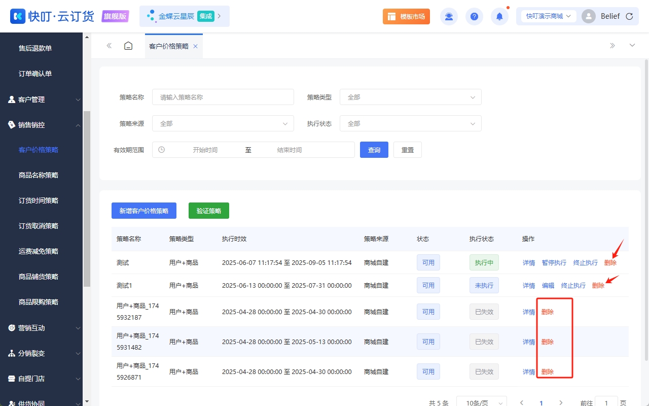The height and width of the screenshot is (406, 649).
Task: Click the 未执行 status tag
Action: [x=484, y=286]
